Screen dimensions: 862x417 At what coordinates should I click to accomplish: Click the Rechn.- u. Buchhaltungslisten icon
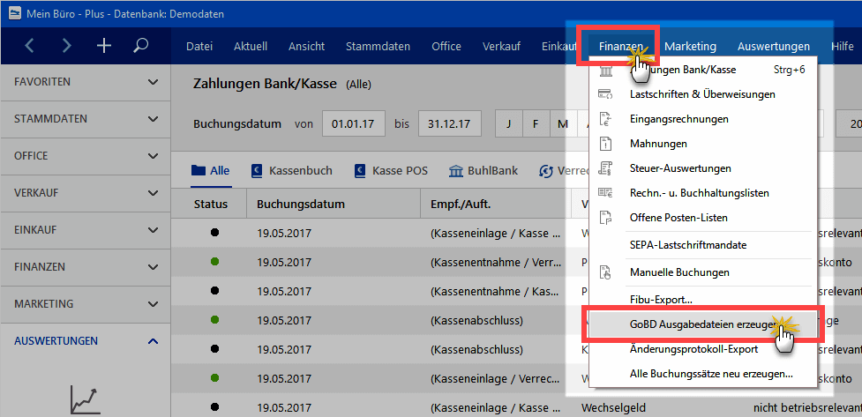tap(605, 193)
